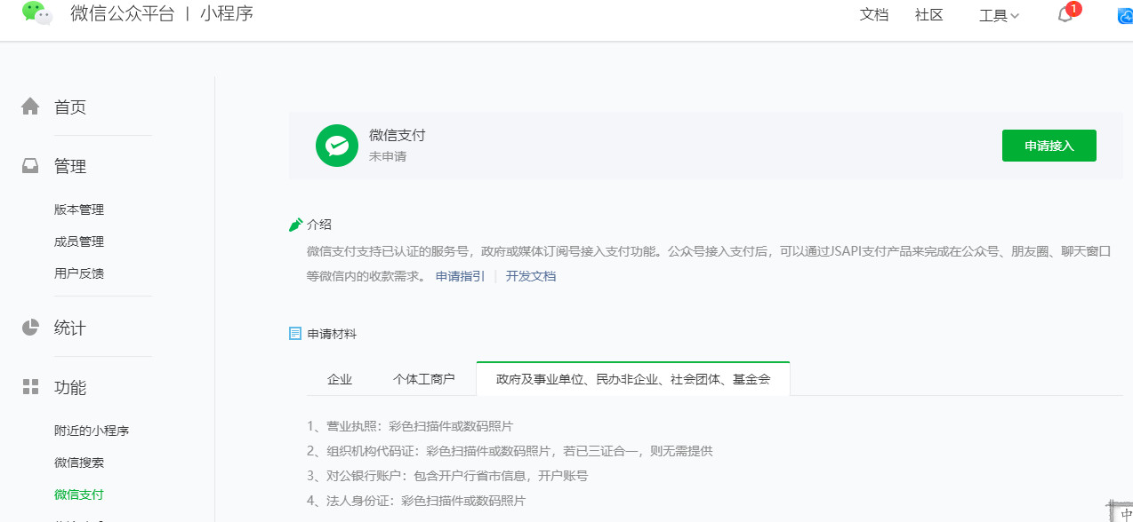Select 功能 section header in the sidebar
The width and height of the screenshot is (1133, 522).
click(x=70, y=388)
